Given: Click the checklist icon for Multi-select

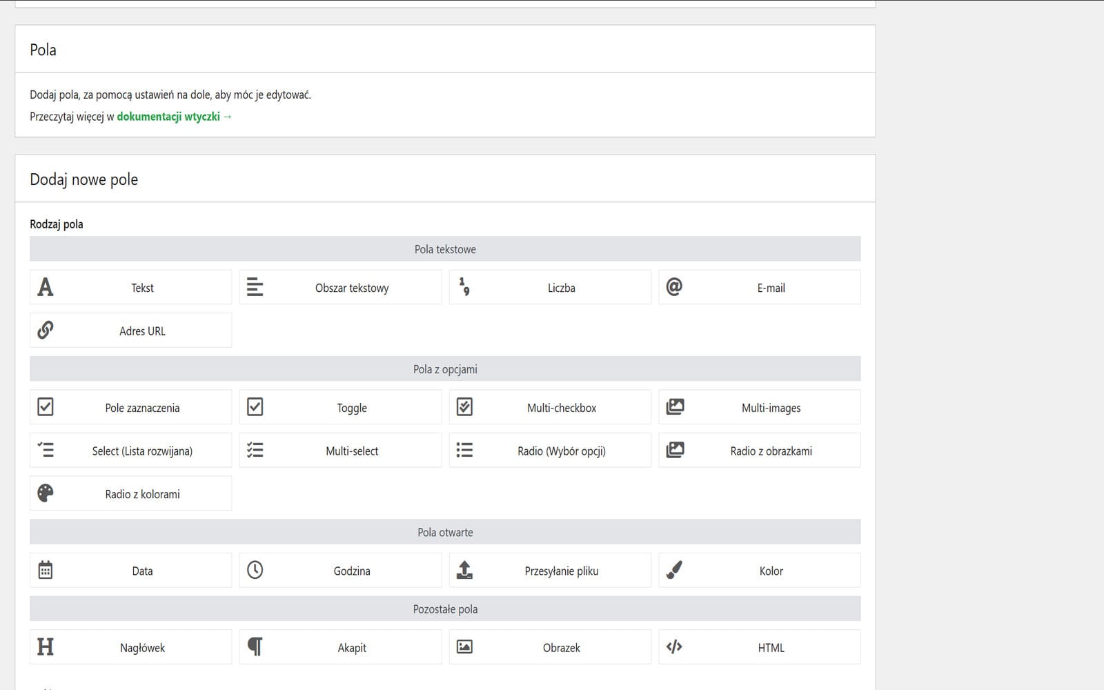Looking at the screenshot, I should [255, 450].
